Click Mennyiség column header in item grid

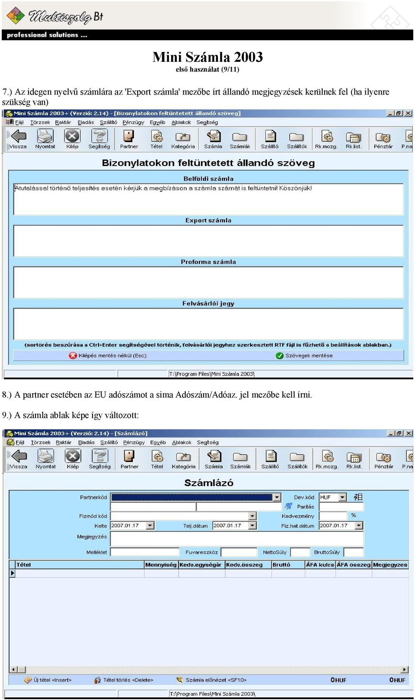(161, 564)
